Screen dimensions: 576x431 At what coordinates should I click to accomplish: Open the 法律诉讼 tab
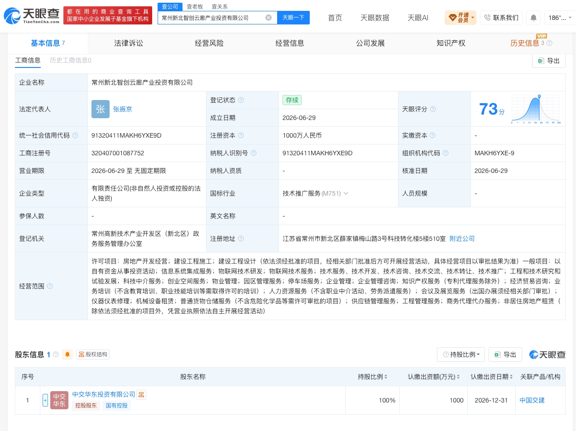(x=129, y=43)
